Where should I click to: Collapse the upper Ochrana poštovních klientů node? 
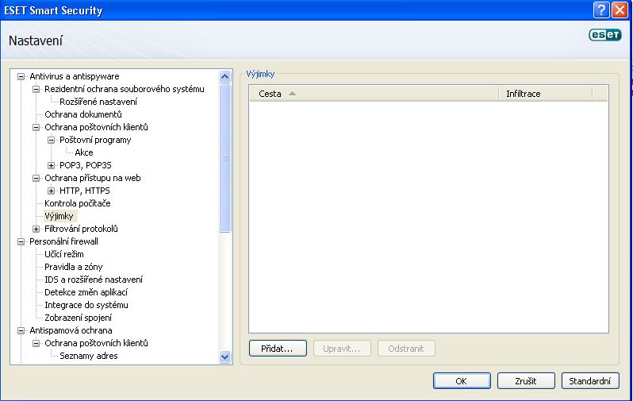point(36,127)
